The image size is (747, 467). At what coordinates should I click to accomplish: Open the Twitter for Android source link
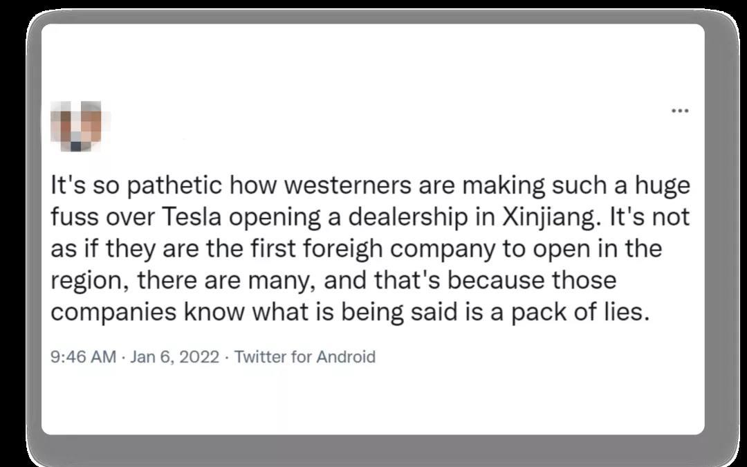click(x=305, y=357)
